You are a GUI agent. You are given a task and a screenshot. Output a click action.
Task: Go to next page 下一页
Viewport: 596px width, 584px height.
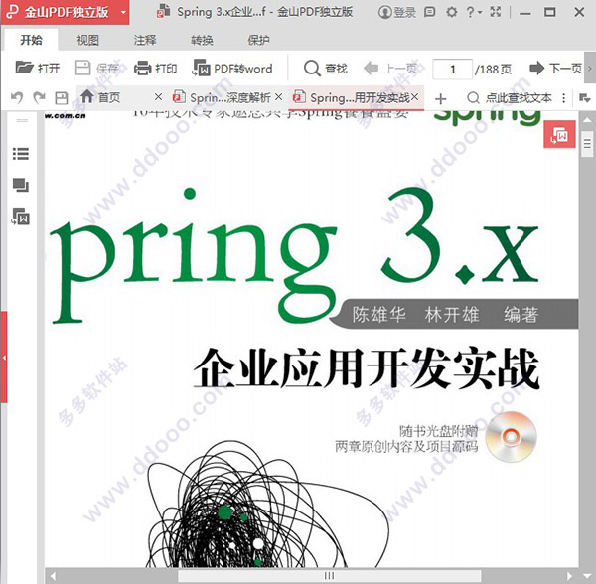point(555,69)
